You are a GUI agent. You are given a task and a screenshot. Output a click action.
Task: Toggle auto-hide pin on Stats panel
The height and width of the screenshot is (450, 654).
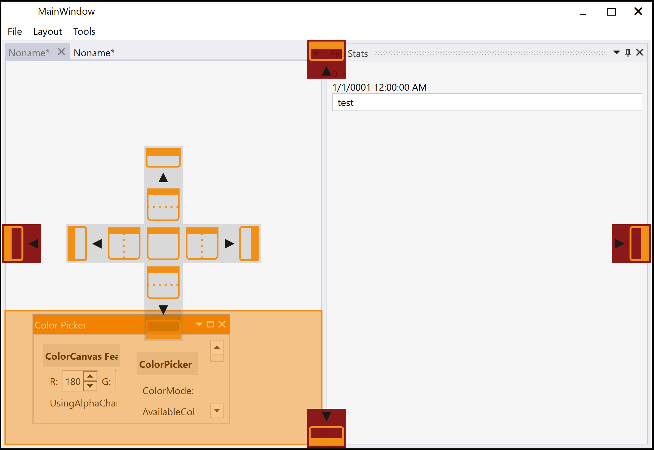pos(628,53)
